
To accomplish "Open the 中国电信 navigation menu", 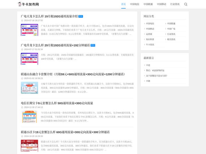I will click(134, 4).
